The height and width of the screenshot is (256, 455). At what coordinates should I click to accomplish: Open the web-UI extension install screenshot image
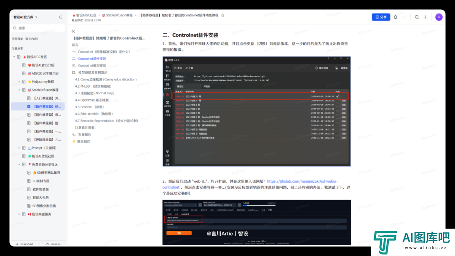[257, 222]
